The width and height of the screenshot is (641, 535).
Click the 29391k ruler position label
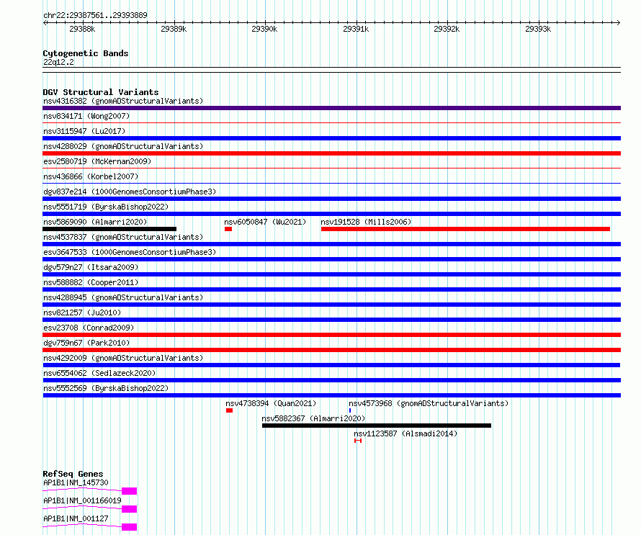pos(356,29)
